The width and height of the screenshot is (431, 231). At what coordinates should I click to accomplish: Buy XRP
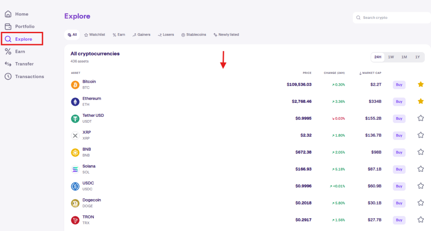click(399, 136)
